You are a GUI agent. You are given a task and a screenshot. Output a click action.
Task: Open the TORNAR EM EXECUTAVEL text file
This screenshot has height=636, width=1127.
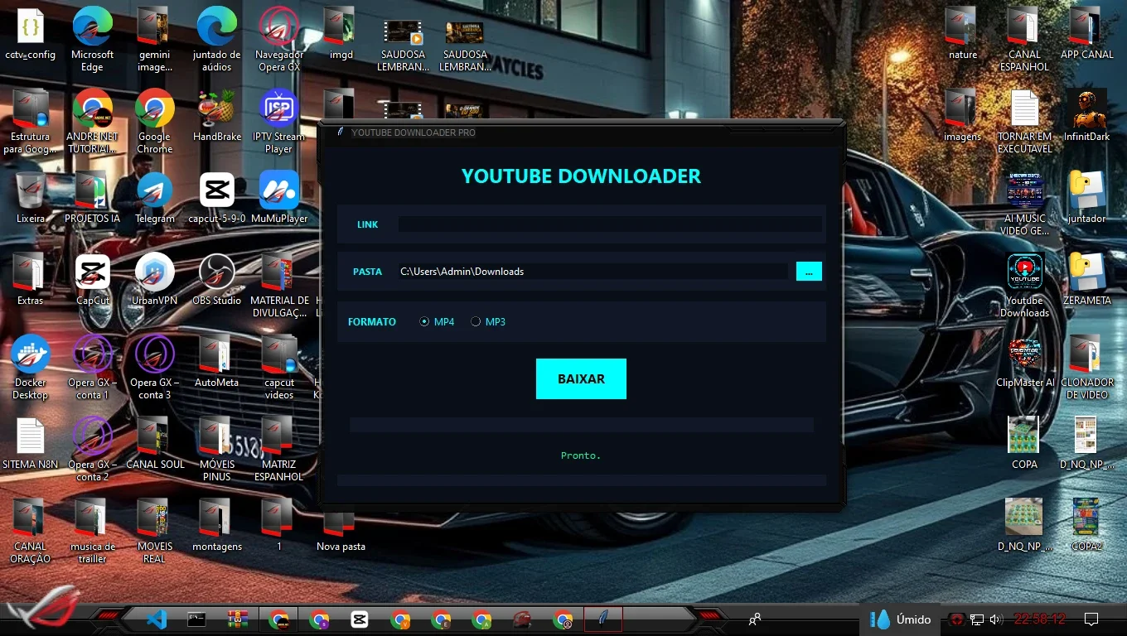(1025, 121)
